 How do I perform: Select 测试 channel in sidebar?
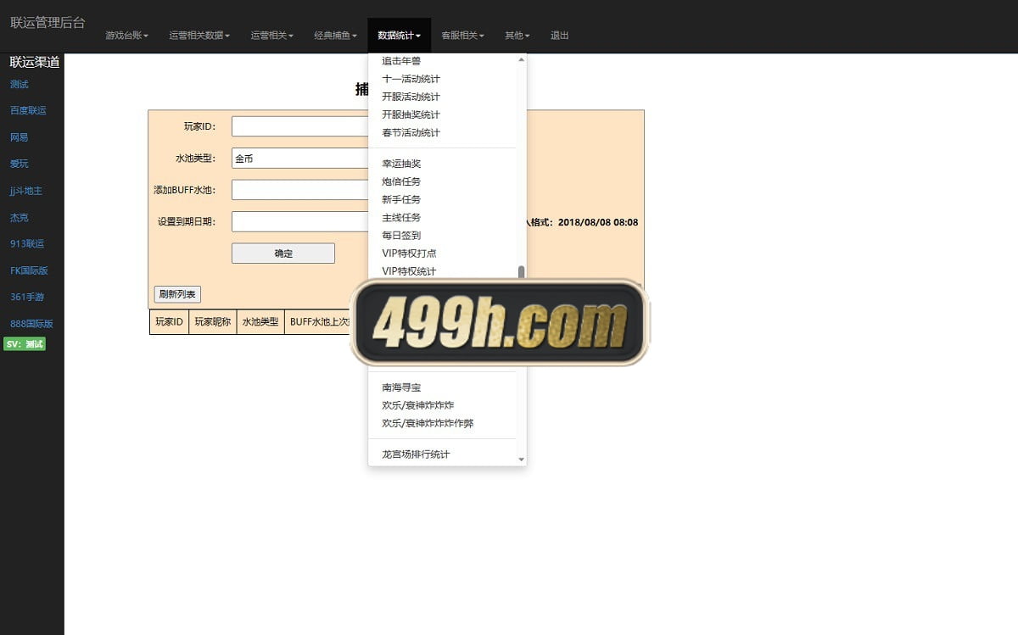[x=20, y=84]
